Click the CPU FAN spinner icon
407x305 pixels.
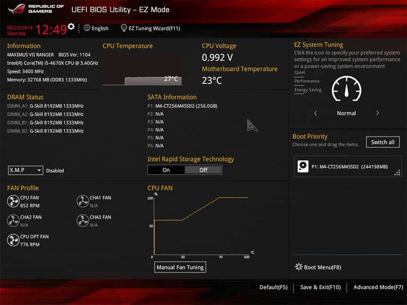pos(13,201)
